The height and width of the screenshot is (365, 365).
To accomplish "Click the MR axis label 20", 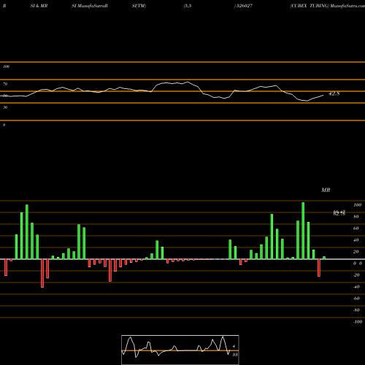I will [x=356, y=252].
